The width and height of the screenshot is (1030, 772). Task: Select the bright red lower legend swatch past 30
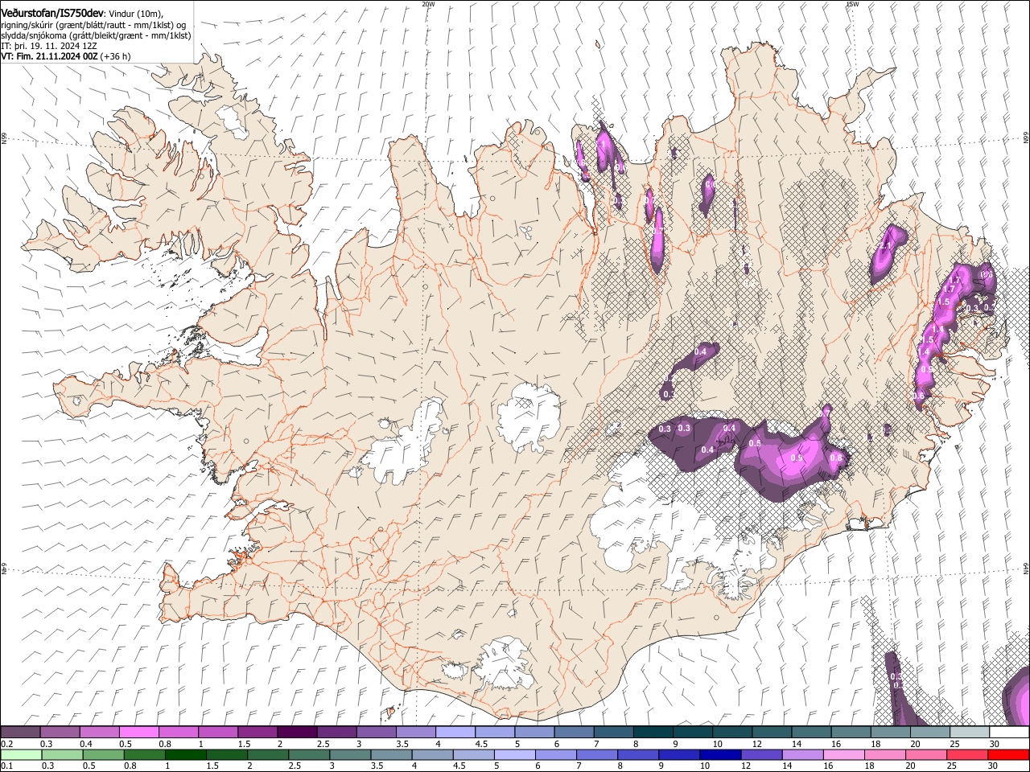coord(1007,754)
